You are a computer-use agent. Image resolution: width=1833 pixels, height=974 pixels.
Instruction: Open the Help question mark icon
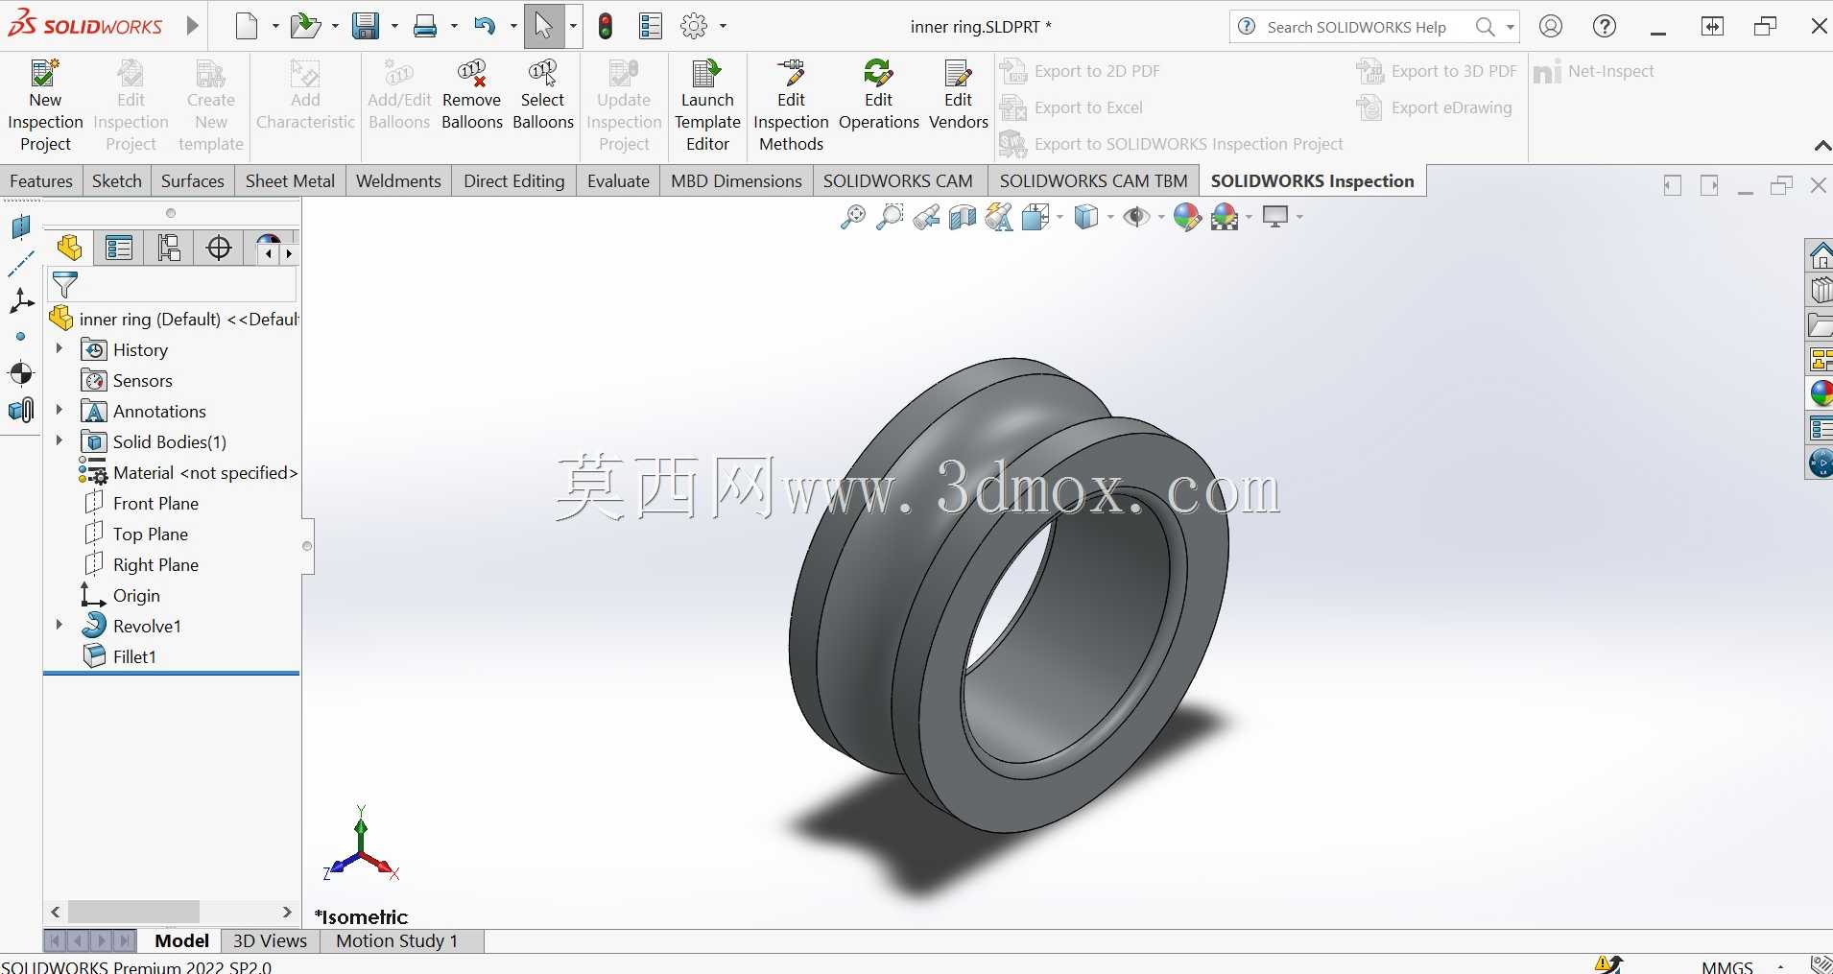tap(1605, 26)
